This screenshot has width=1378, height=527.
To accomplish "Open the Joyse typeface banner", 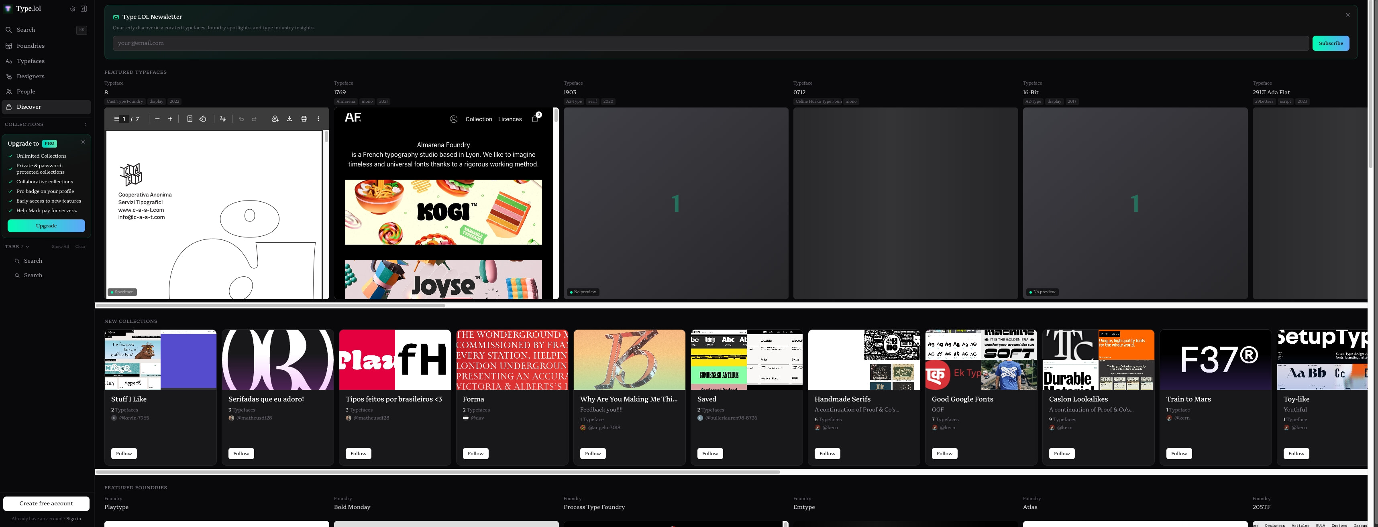I will [443, 280].
